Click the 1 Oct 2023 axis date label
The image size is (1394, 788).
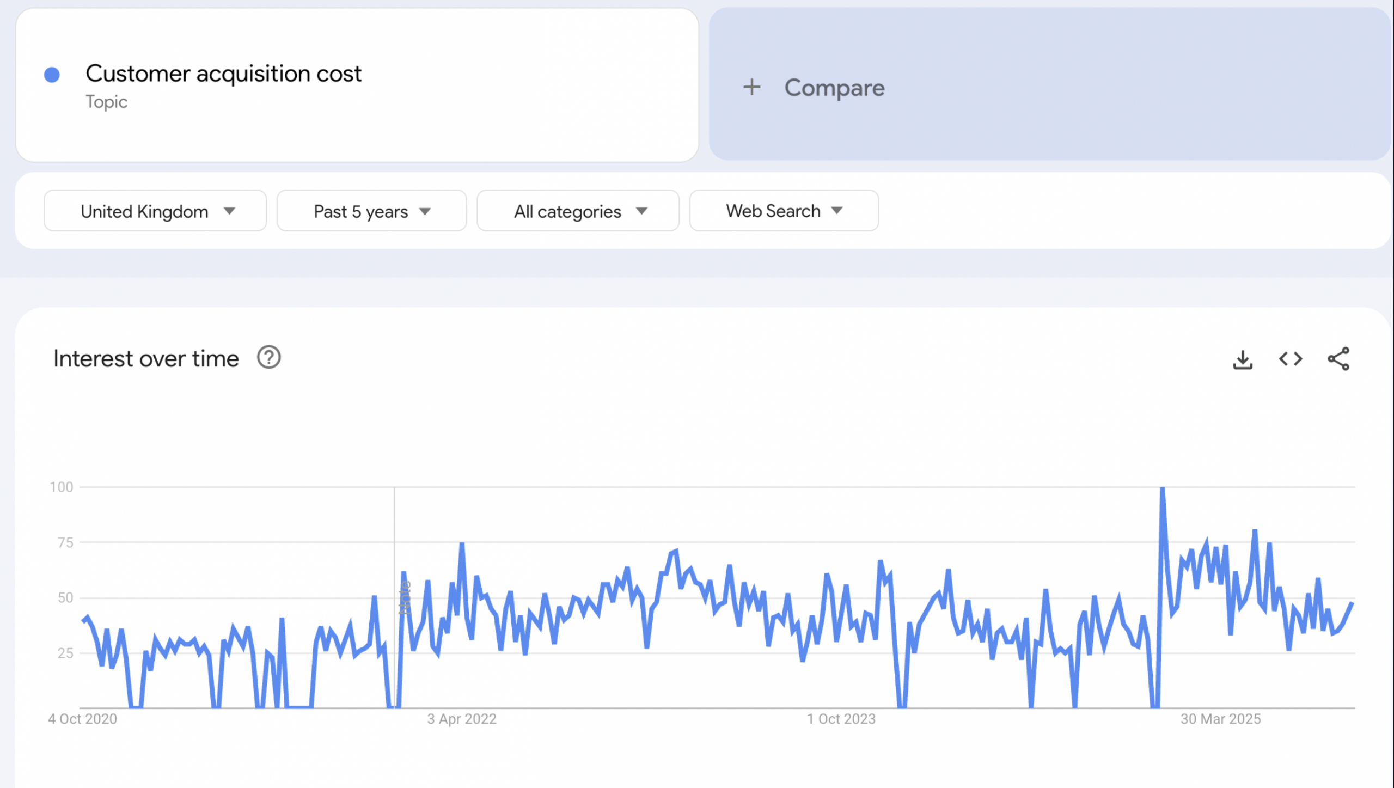(x=841, y=719)
